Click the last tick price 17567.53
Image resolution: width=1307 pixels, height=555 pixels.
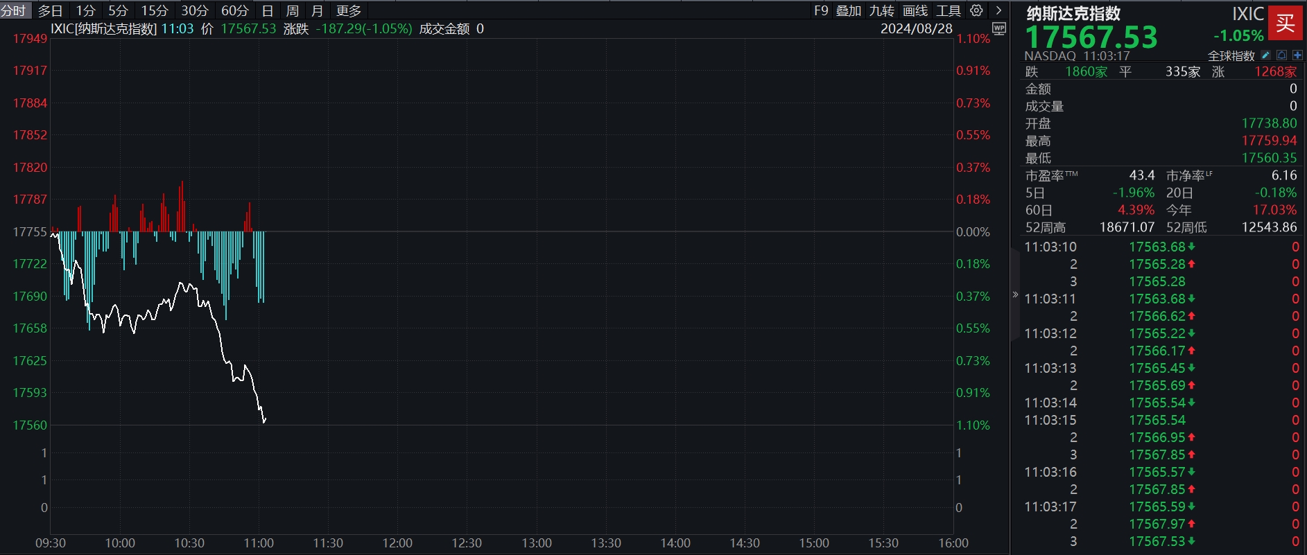tap(1157, 541)
